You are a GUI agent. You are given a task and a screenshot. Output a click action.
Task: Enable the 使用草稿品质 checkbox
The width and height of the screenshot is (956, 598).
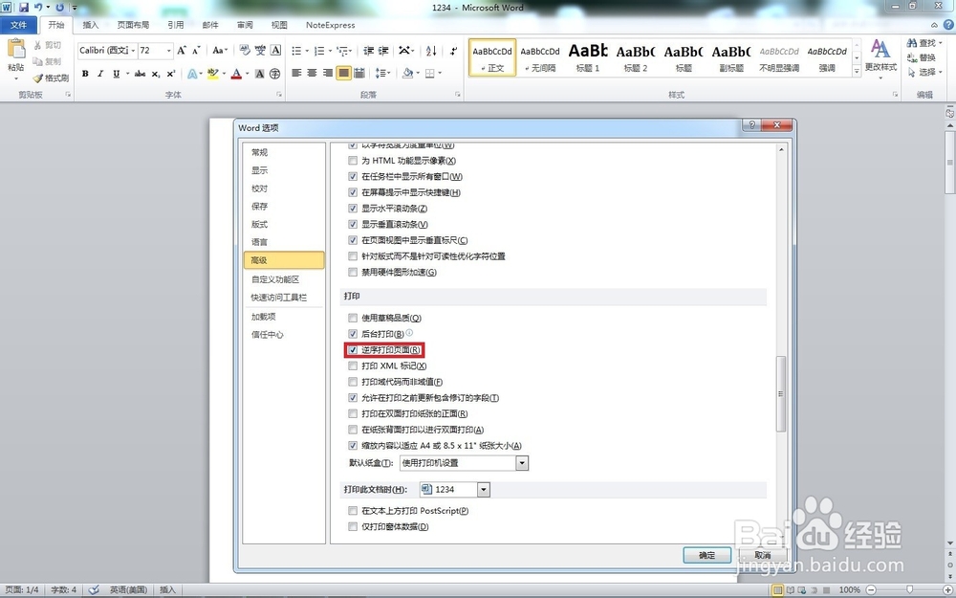coord(353,318)
